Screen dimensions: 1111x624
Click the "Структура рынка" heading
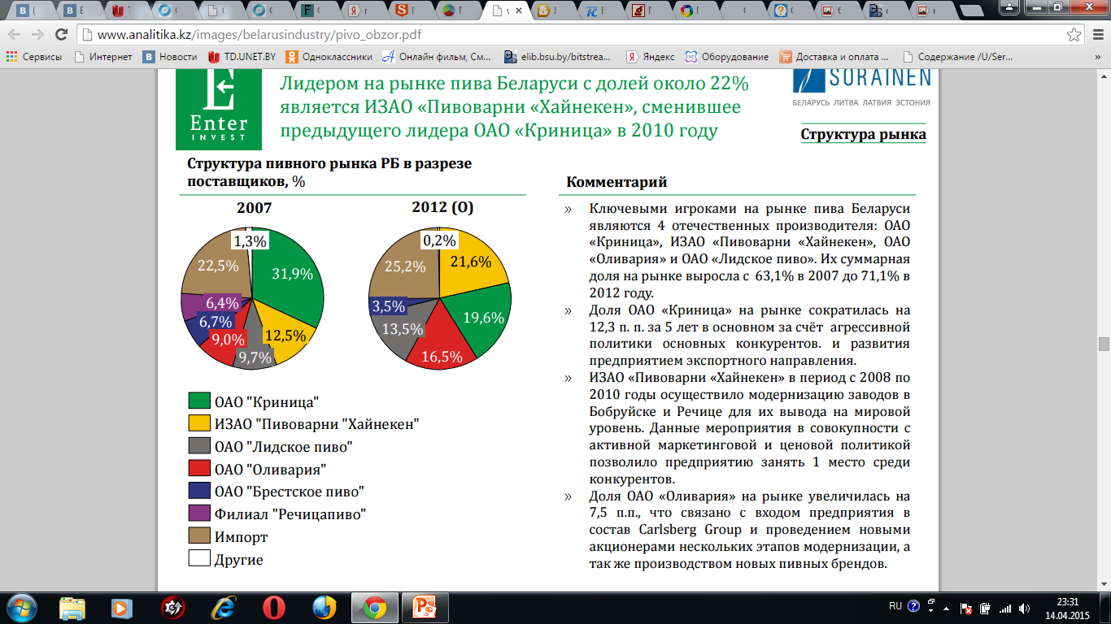863,134
